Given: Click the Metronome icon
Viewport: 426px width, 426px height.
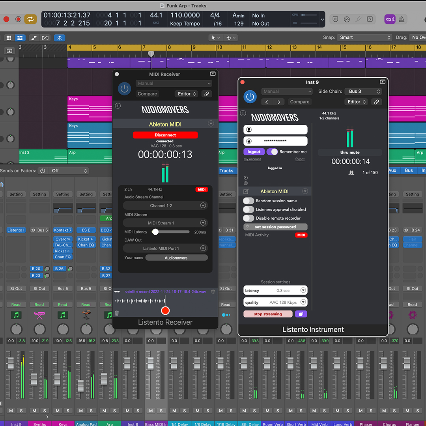Looking at the screenshot, I should point(402,19).
